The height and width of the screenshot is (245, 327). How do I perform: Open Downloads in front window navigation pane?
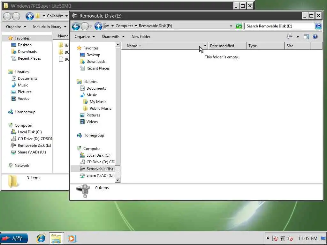[x=96, y=62]
